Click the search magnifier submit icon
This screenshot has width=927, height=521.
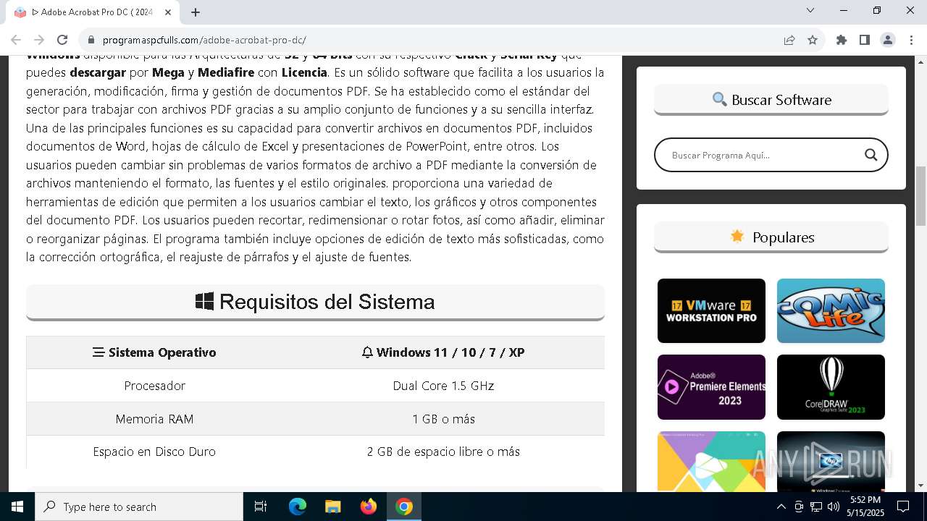click(871, 155)
